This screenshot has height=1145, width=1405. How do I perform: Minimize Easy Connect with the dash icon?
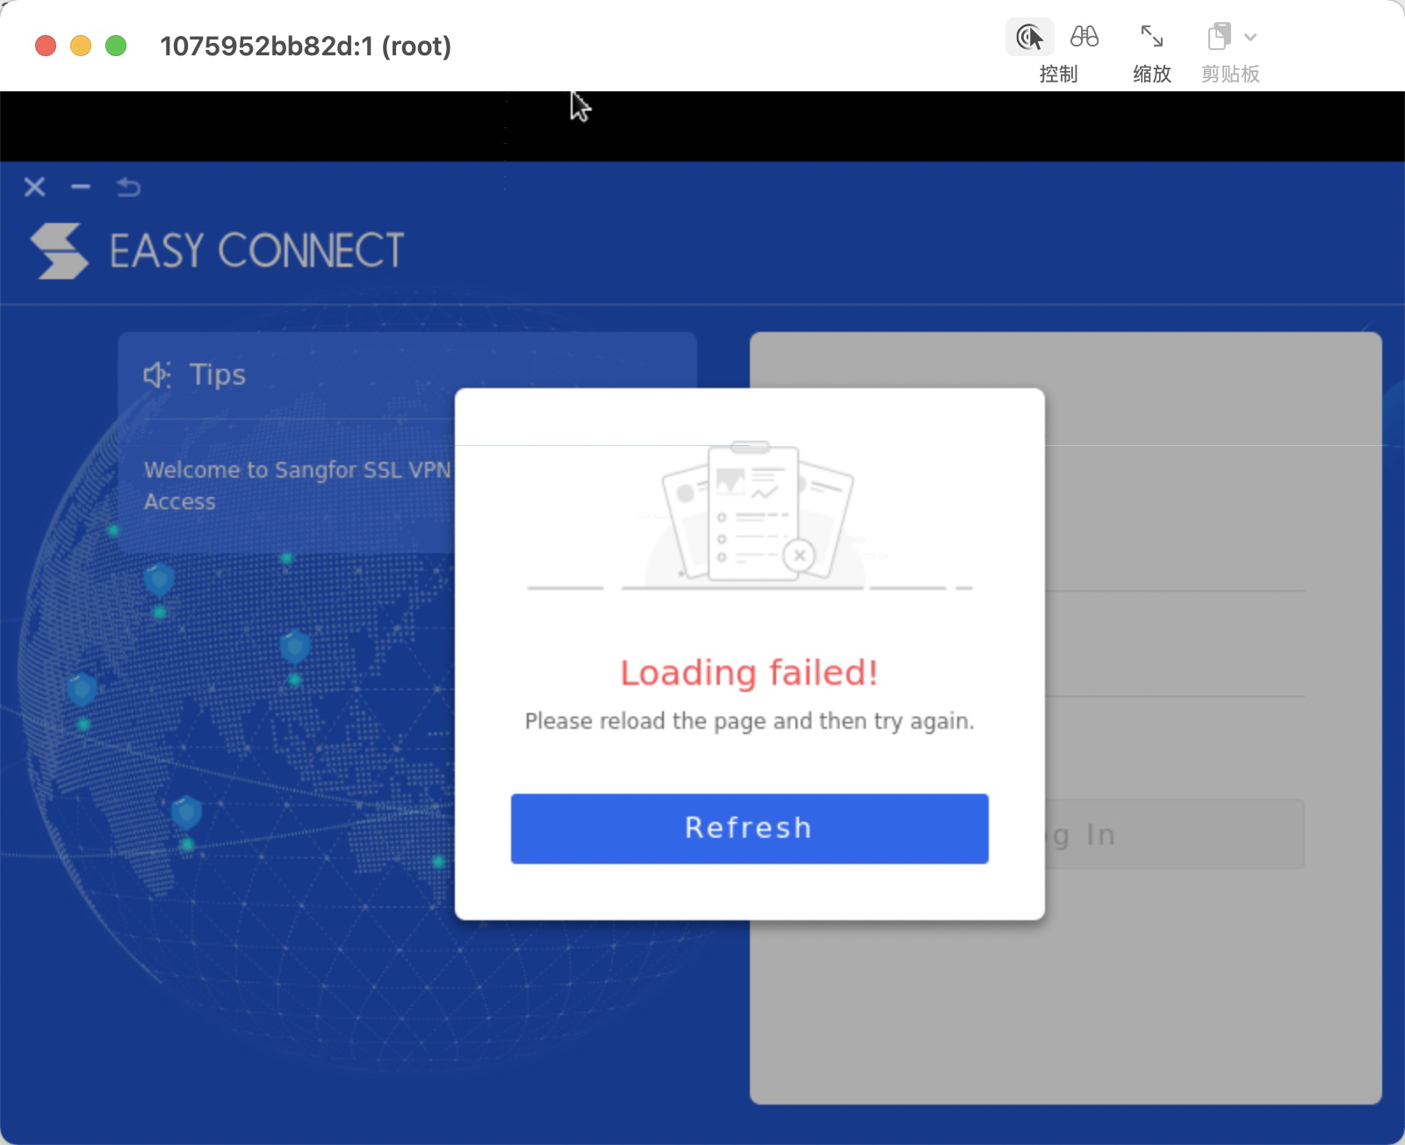coord(81,187)
